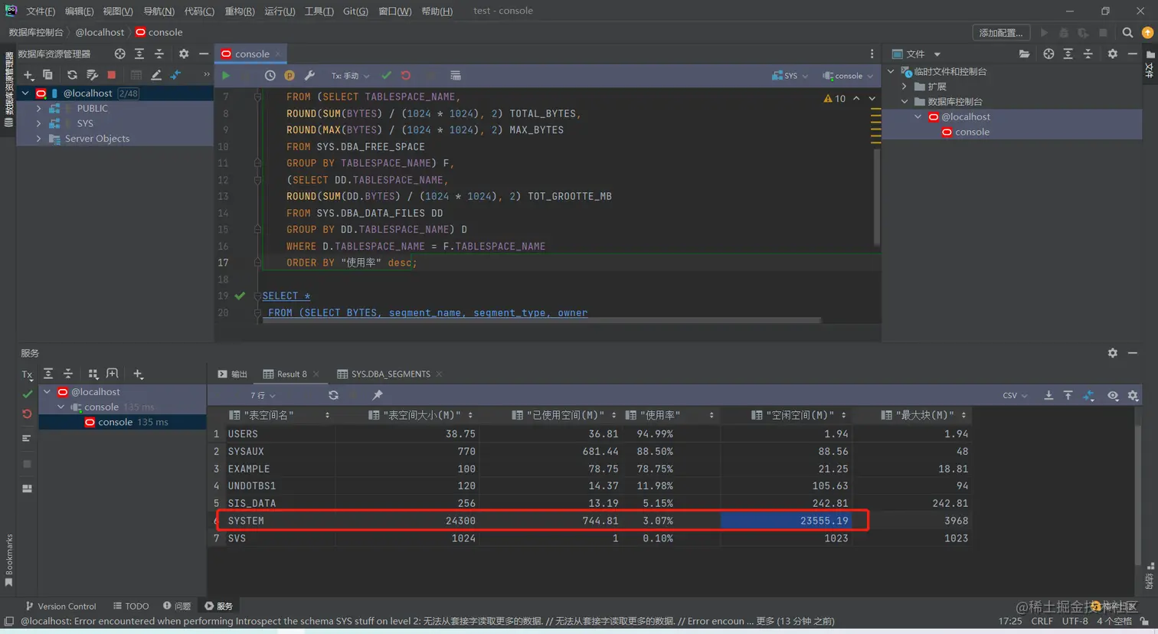This screenshot has height=634, width=1158.
Task: Select opened file target icon in database explorer
Action: (x=119, y=54)
